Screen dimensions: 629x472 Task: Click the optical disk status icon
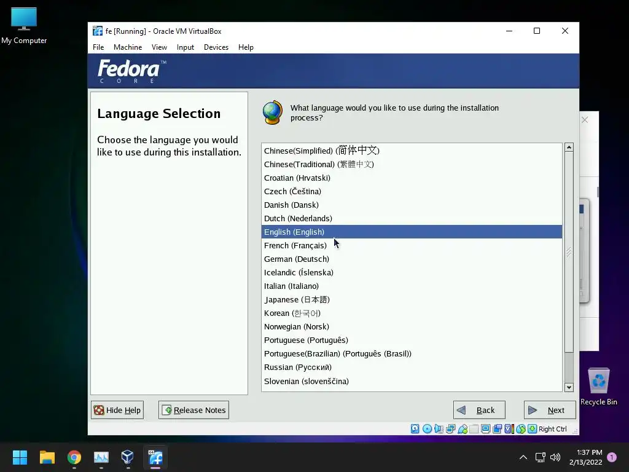[x=428, y=429]
